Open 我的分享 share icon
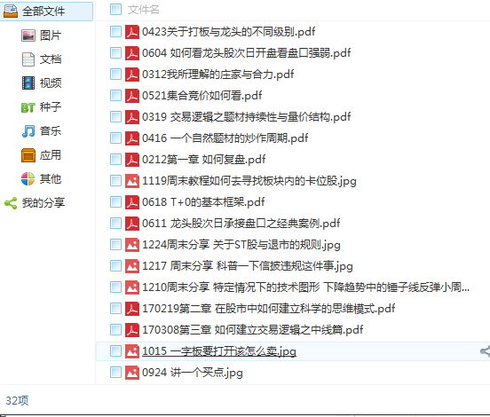 point(11,203)
